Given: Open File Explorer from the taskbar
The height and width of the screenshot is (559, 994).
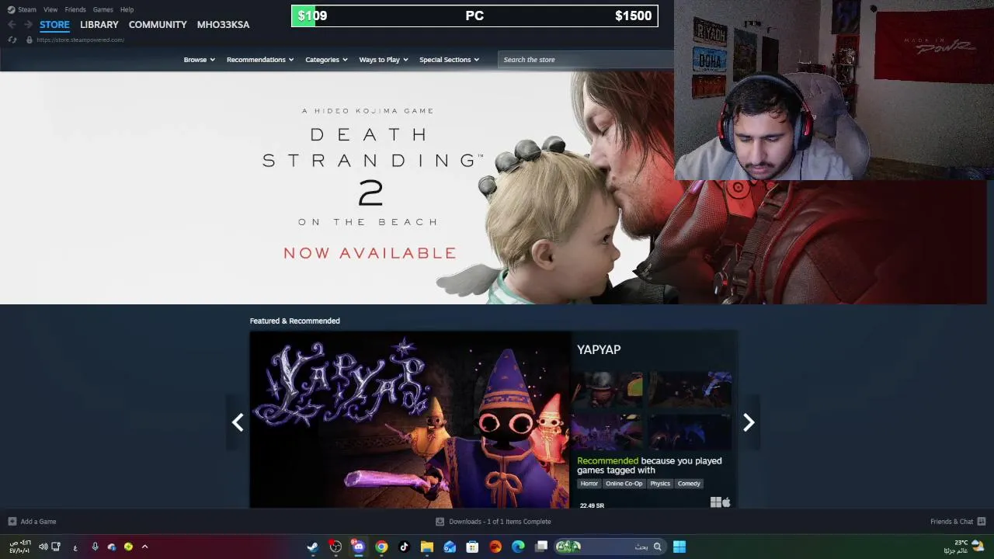Looking at the screenshot, I should 427,547.
